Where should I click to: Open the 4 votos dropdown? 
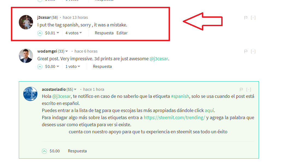74,33
